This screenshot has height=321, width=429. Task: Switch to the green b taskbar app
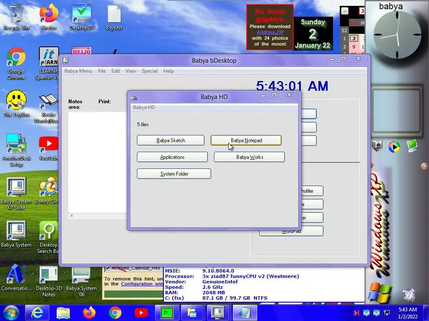pos(167,313)
